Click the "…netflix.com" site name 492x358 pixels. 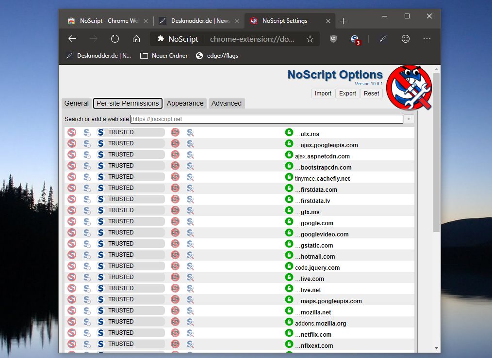(313, 335)
